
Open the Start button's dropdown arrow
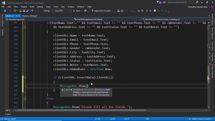pos(81,11)
